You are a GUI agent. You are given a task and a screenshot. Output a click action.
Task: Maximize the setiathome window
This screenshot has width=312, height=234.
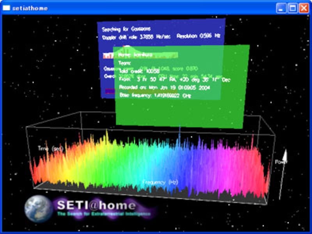click(293, 8)
